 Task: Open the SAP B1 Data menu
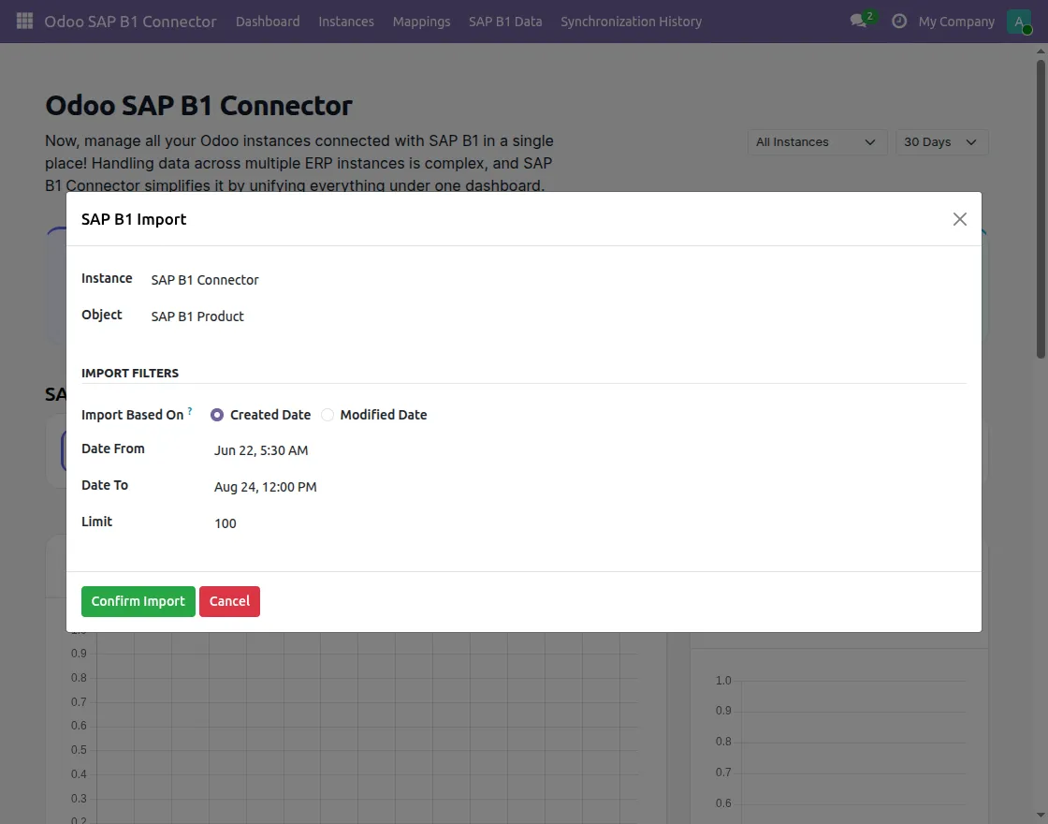[505, 22]
